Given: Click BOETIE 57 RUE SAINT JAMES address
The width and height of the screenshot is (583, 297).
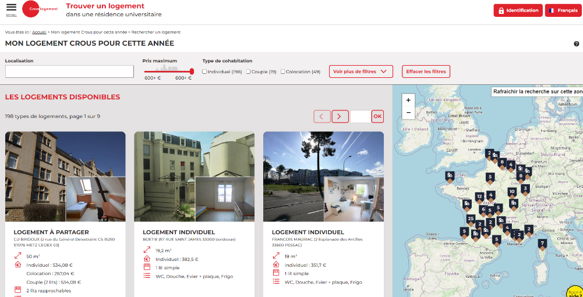Looking at the screenshot, I should 189,239.
